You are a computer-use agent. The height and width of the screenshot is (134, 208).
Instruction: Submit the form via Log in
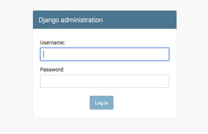(x=101, y=103)
